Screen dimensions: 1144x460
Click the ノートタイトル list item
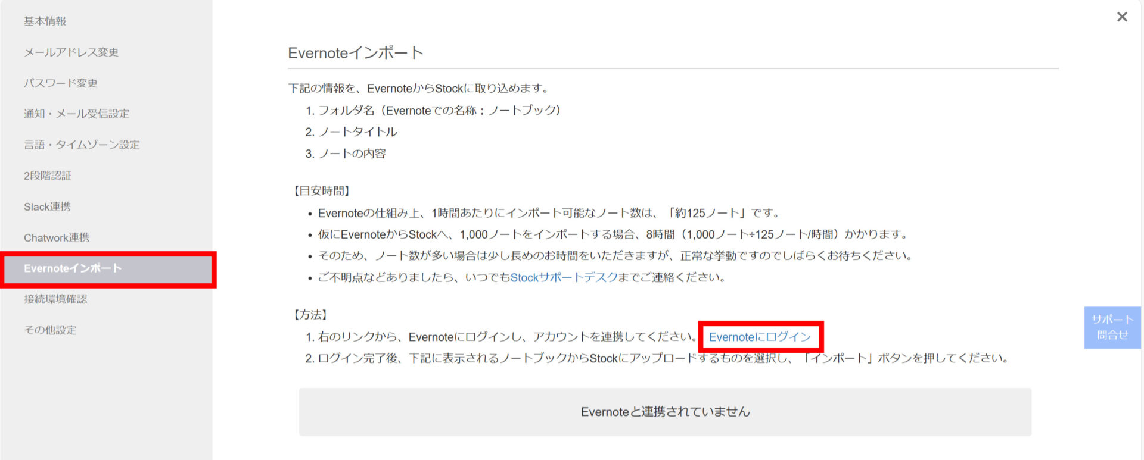pos(357,132)
